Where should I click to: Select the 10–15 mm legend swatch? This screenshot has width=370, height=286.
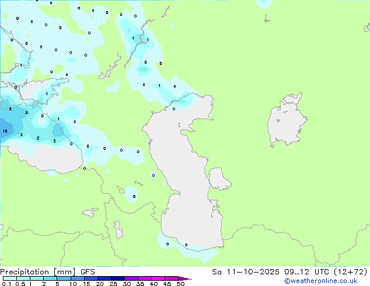click(x=77, y=278)
